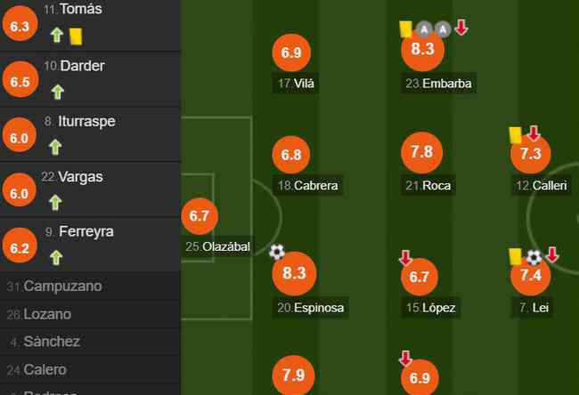Open Vargas substitute row
Viewport: 579px width, 395px height.
pyautogui.click(x=90, y=189)
